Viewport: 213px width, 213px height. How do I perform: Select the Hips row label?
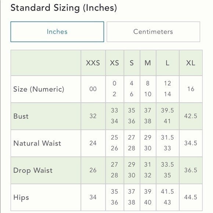[21, 197]
